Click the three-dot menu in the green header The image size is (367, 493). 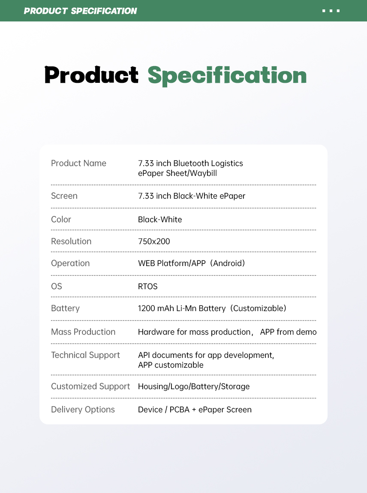click(331, 11)
